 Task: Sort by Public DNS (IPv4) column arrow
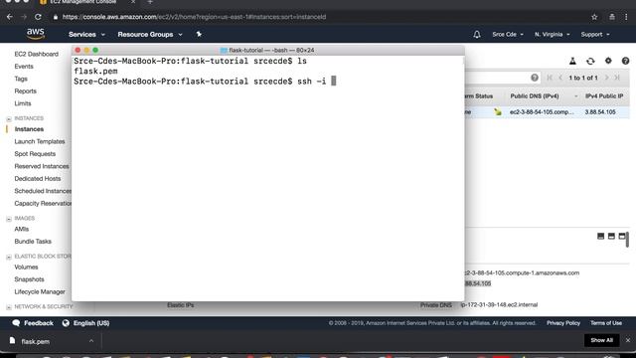(x=576, y=96)
